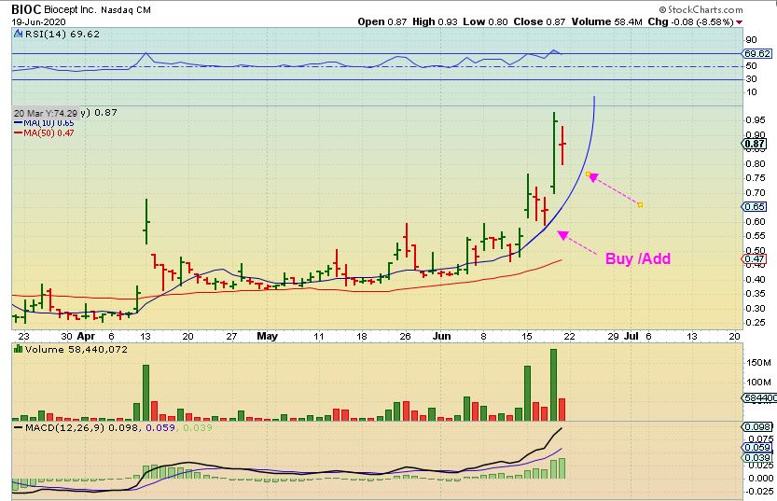The height and width of the screenshot is (501, 777).
Task: Click the 0.65 MA(10) axis tag
Action: (755, 206)
